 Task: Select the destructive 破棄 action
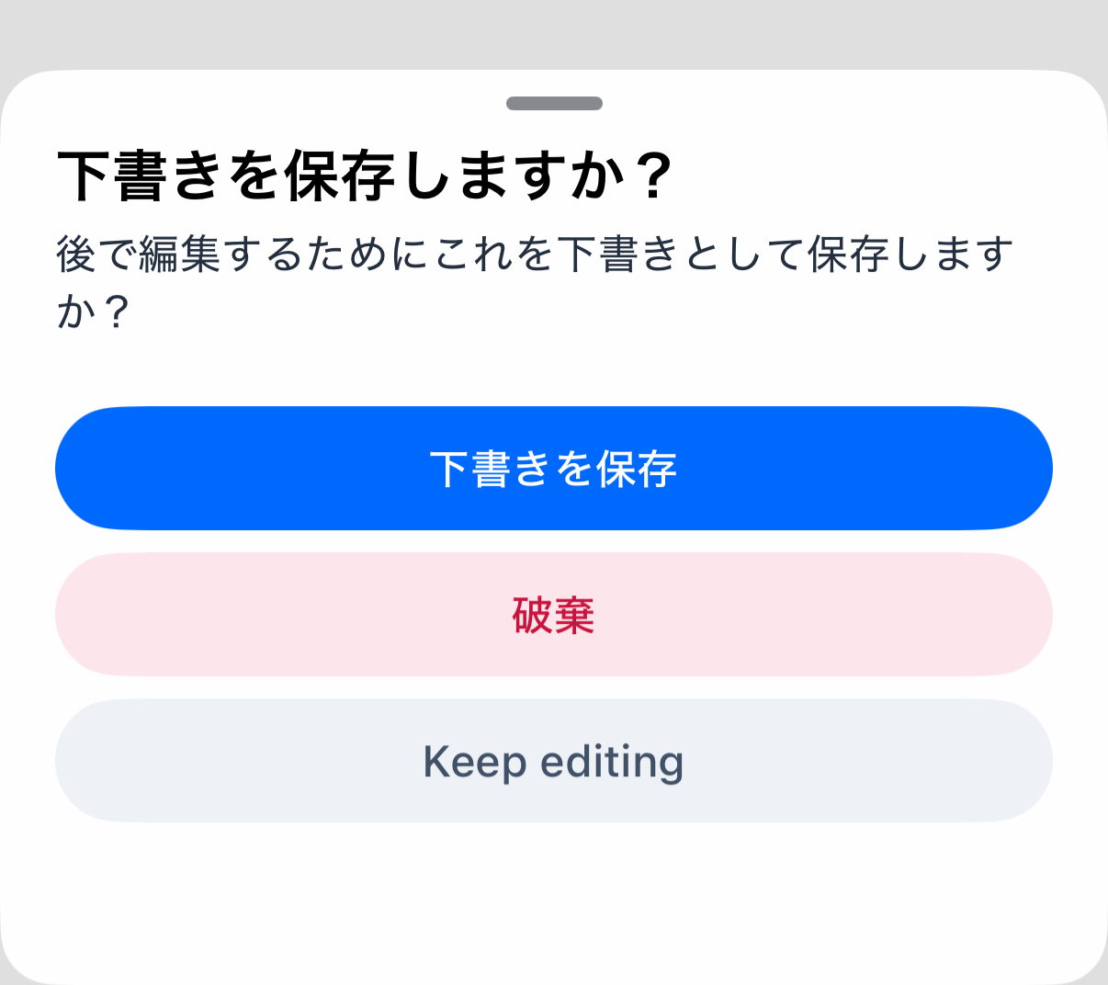(x=553, y=615)
